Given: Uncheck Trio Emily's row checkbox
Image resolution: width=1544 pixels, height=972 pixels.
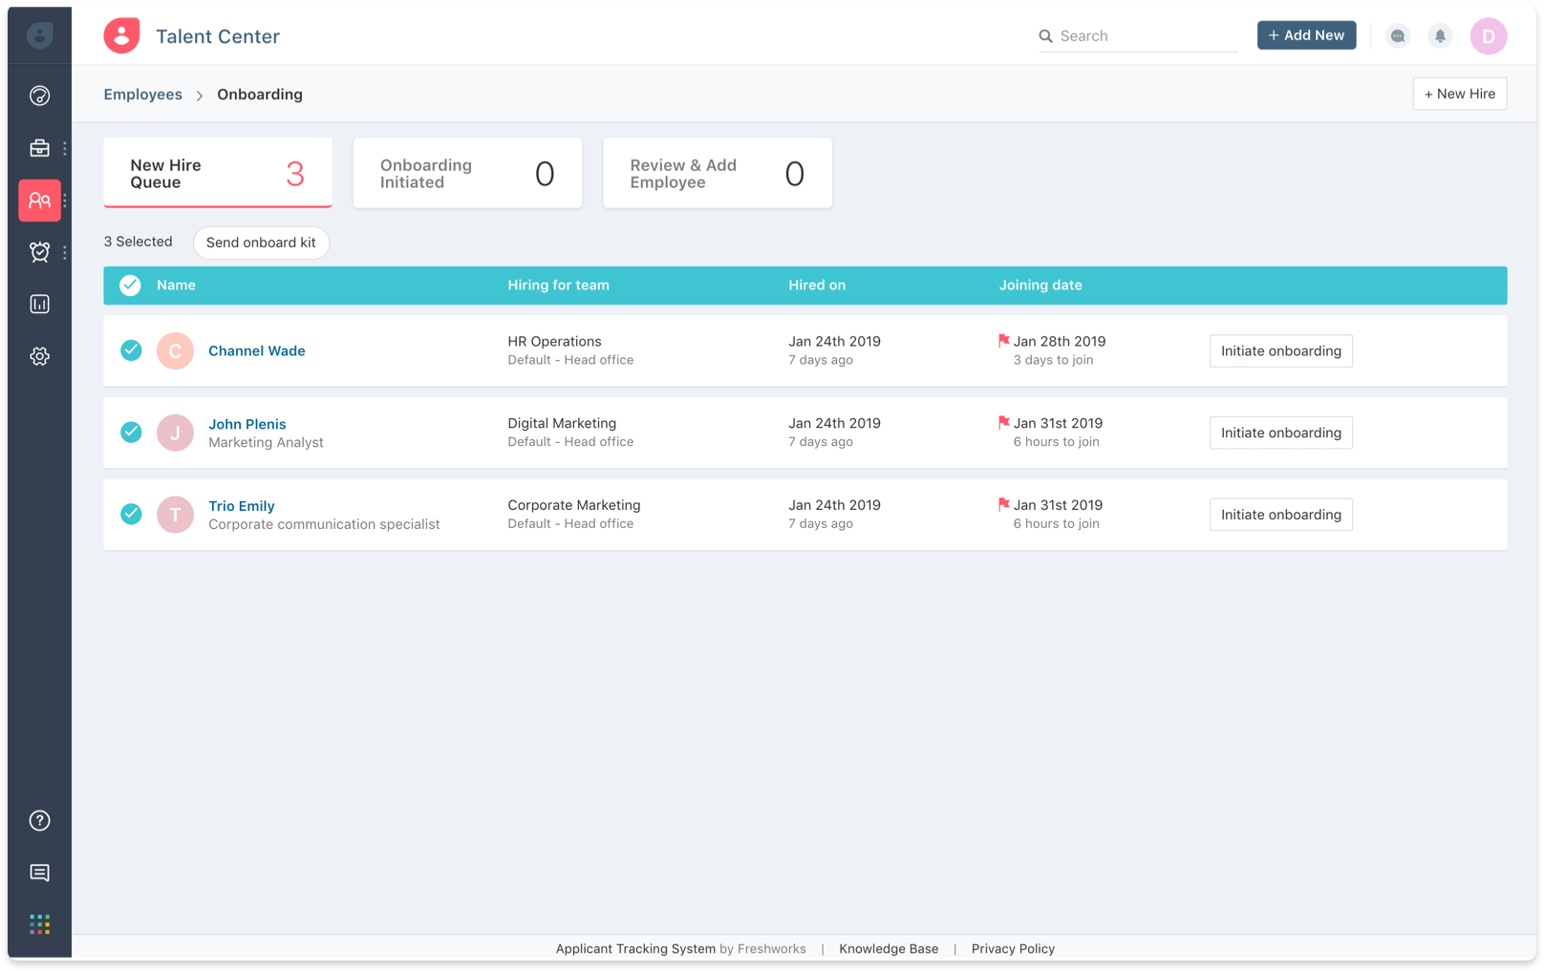Looking at the screenshot, I should point(131,514).
